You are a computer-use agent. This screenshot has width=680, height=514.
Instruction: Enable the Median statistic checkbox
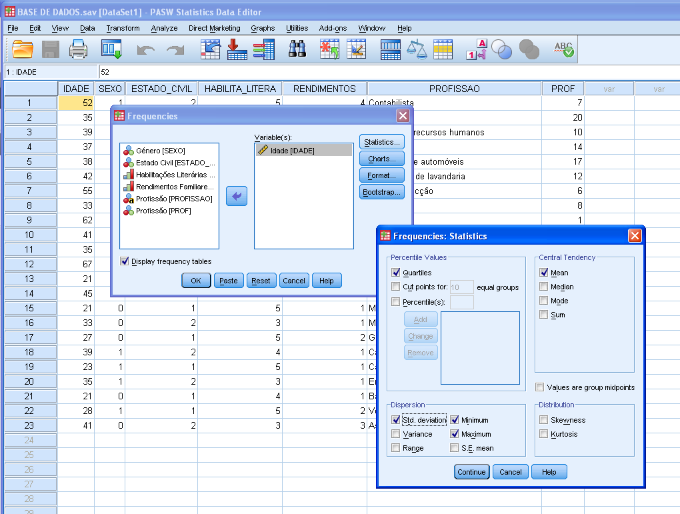[x=544, y=287]
